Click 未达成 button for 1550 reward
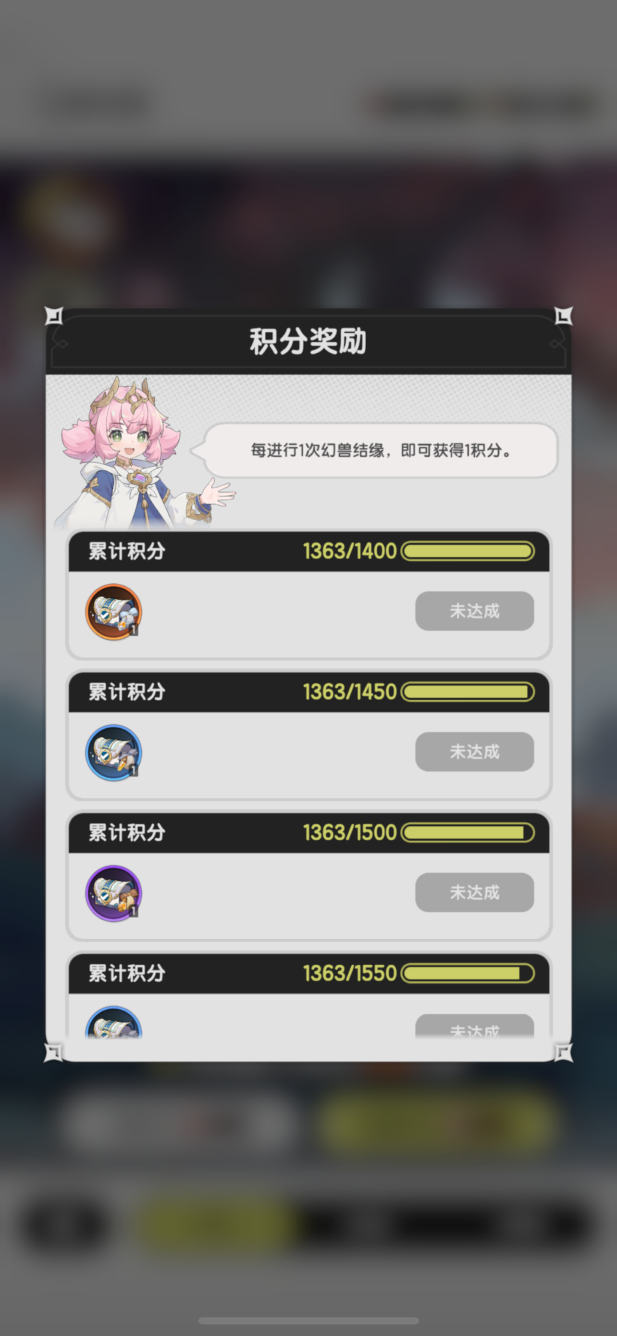 475,1026
